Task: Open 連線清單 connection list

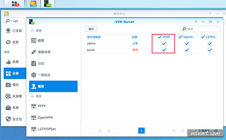Action: [53, 52]
